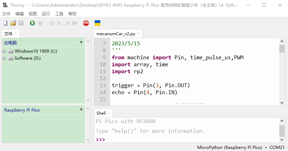Click the Thonny app icon in title bar

pyautogui.click(x=5, y=5)
